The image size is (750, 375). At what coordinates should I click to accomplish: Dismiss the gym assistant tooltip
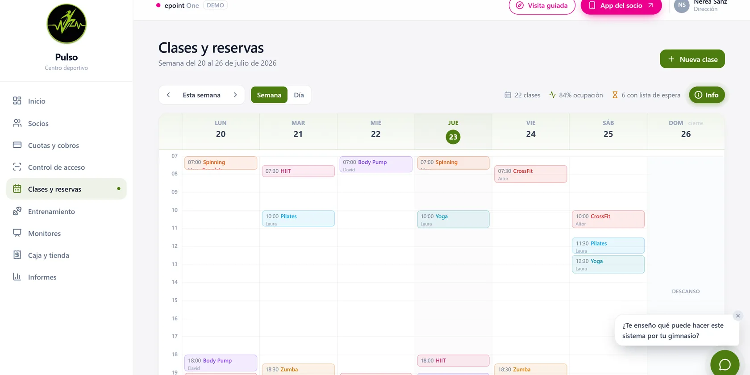click(x=738, y=316)
